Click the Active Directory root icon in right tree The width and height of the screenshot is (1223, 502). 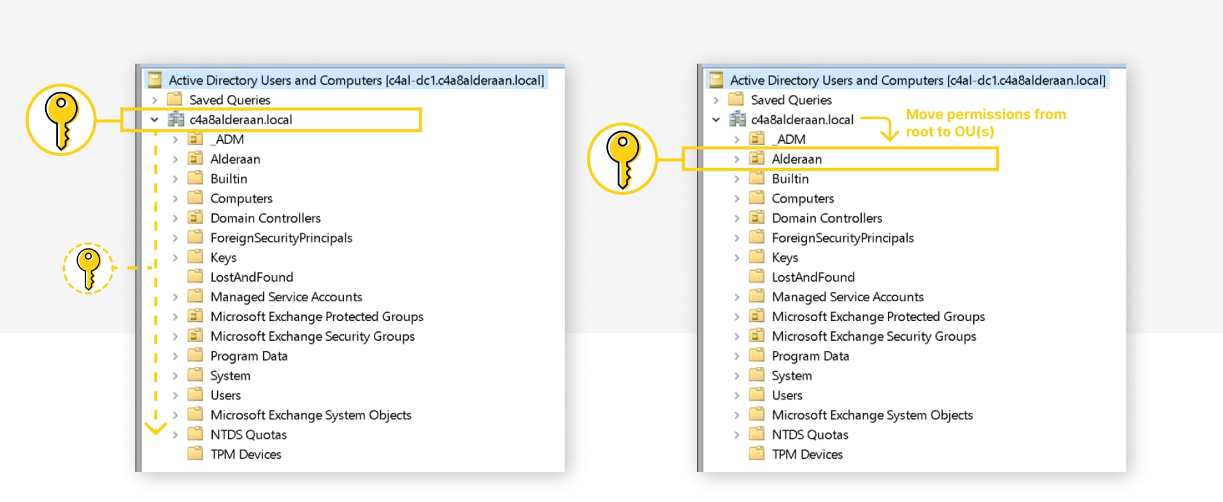click(717, 80)
